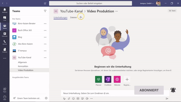Click YouTube-Kanal in the header breadcrumb
The image size is (181, 102).
tap(71, 11)
